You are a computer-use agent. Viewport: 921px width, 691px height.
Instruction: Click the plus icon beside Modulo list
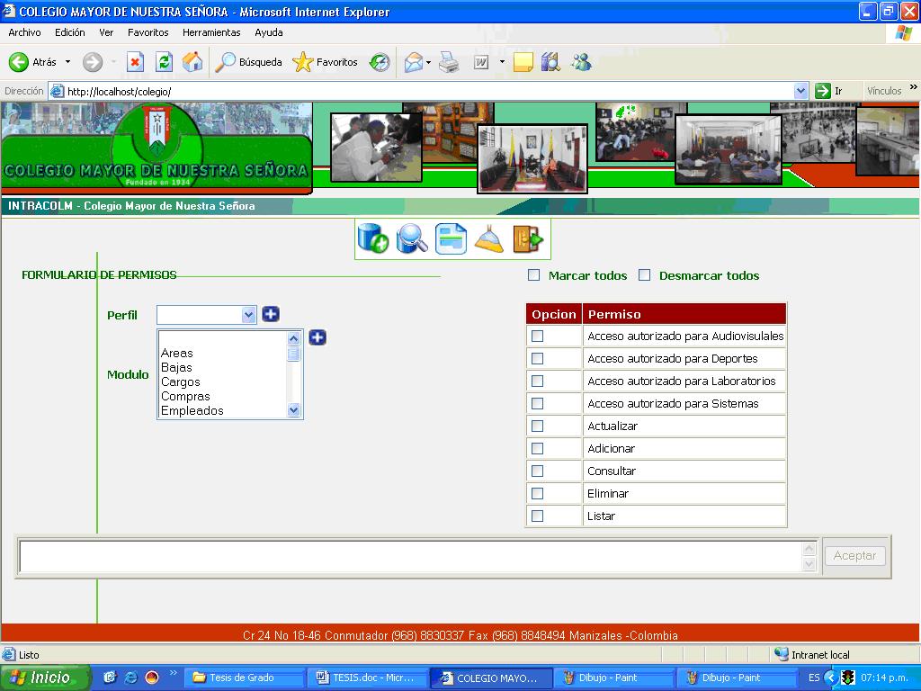coord(317,337)
